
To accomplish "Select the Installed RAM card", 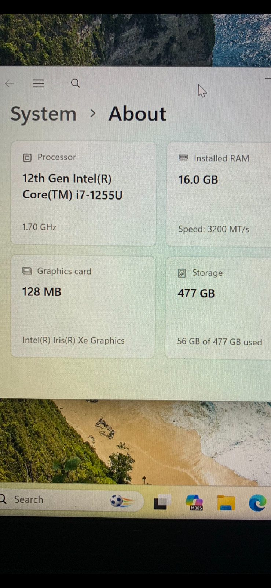I will pyautogui.click(x=219, y=195).
